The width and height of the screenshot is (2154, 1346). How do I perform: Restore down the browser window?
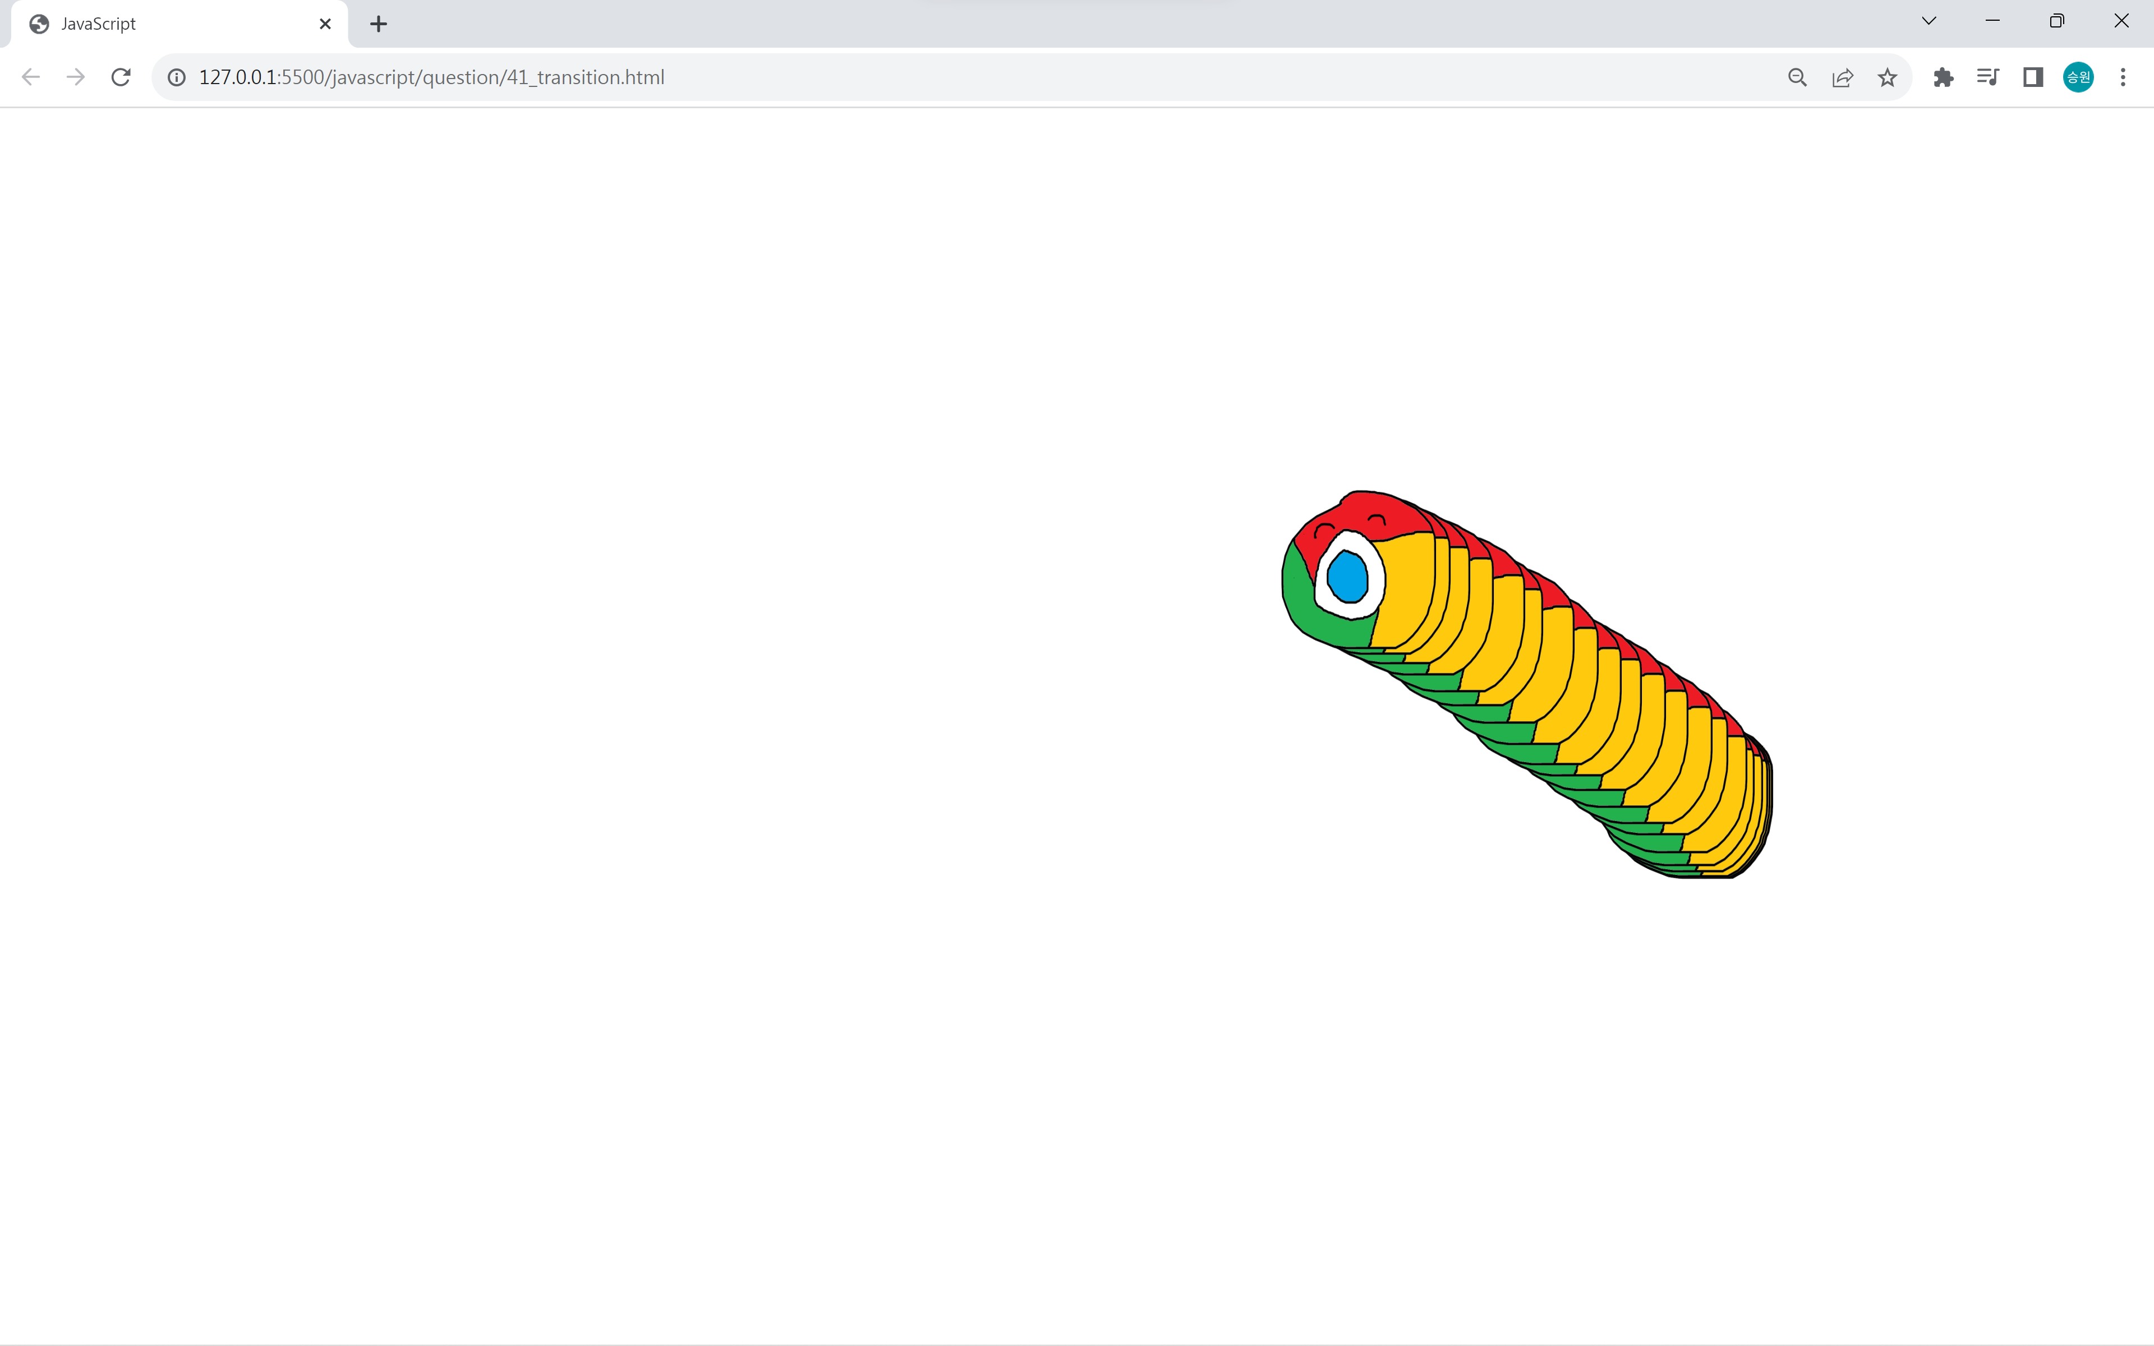pyautogui.click(x=2056, y=21)
